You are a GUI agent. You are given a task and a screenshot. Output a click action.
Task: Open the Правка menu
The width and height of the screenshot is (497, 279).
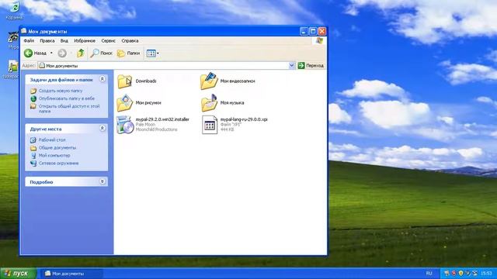coord(47,41)
